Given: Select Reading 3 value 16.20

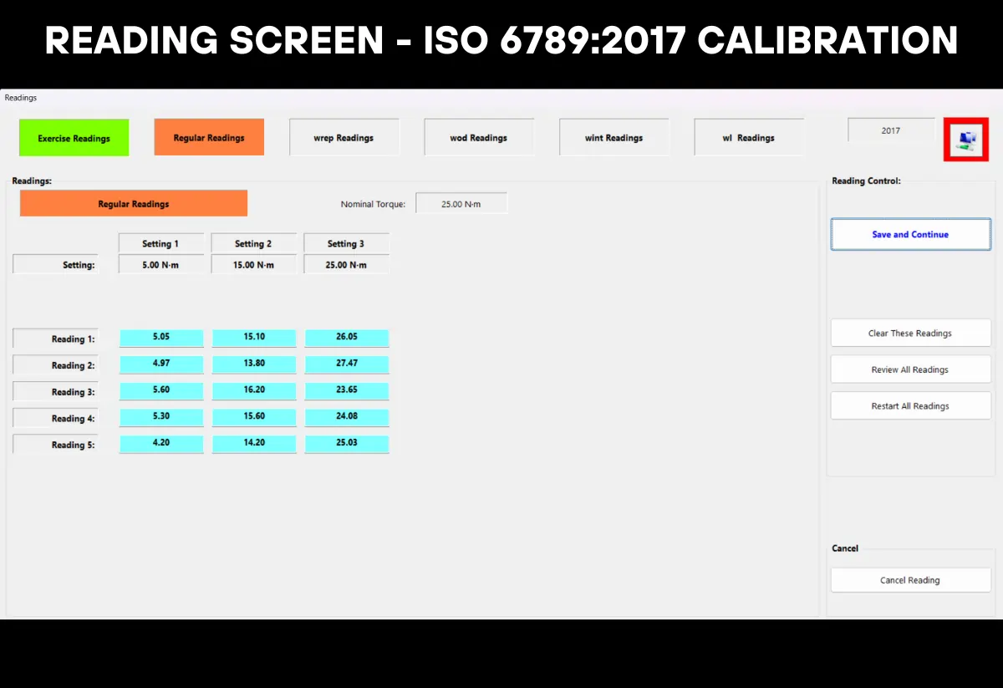Looking at the screenshot, I should coord(253,390).
